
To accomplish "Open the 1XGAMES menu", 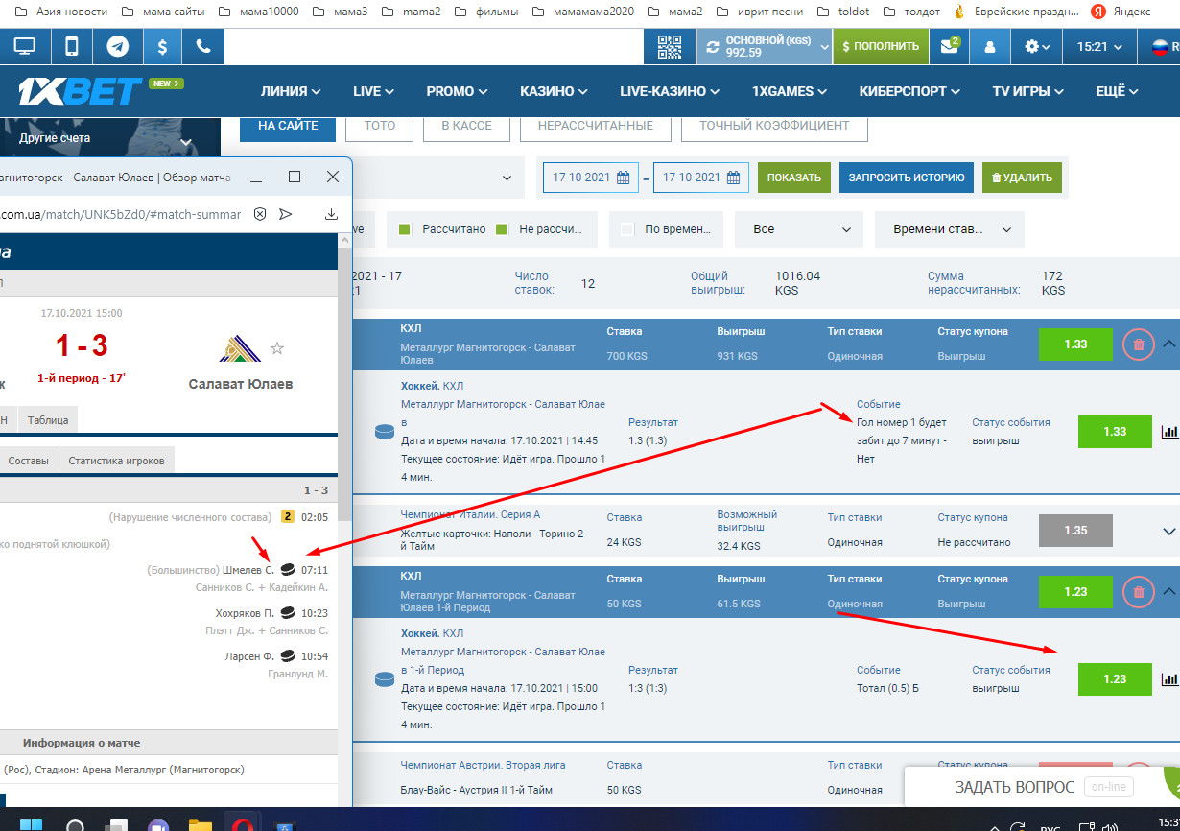I will [790, 91].
